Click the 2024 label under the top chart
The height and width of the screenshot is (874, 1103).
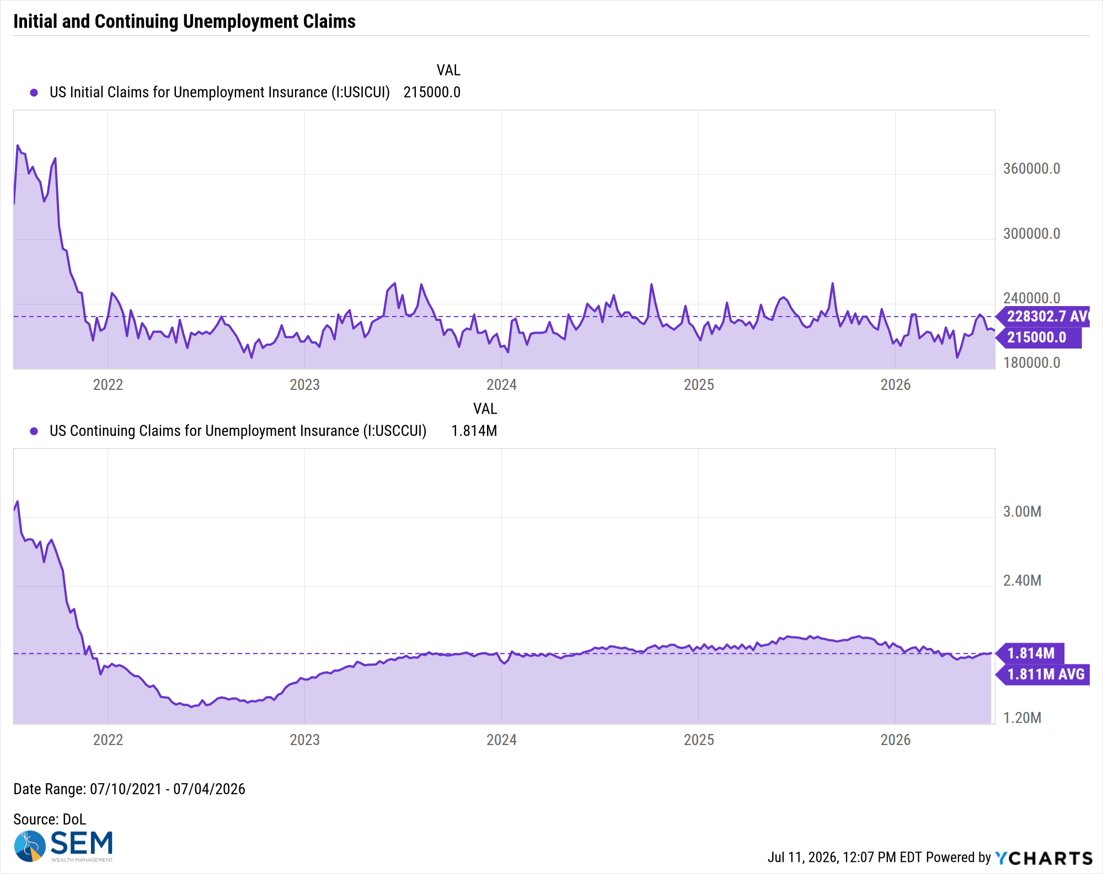point(501,385)
